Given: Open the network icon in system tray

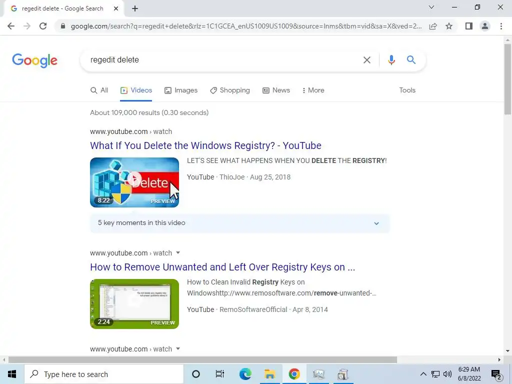Looking at the screenshot, I should click(x=435, y=374).
